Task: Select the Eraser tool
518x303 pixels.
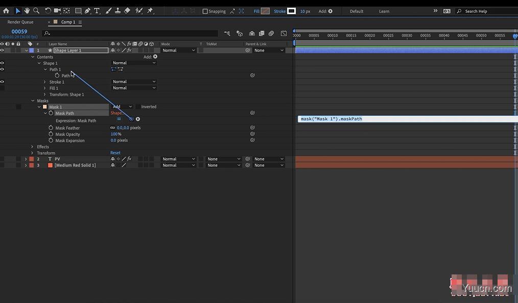Action: click(x=127, y=11)
